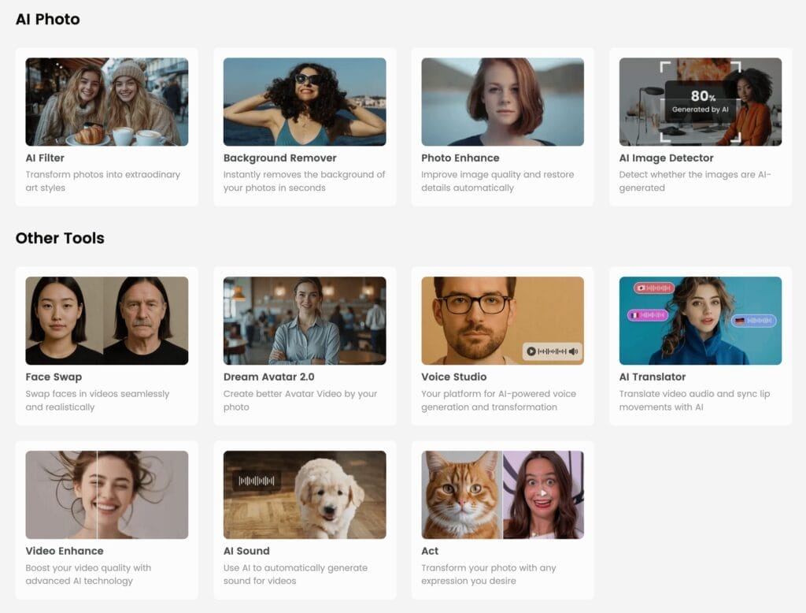Click 'Swap faces in videos seamlessly' description
This screenshot has width=806, height=613.
pos(98,400)
